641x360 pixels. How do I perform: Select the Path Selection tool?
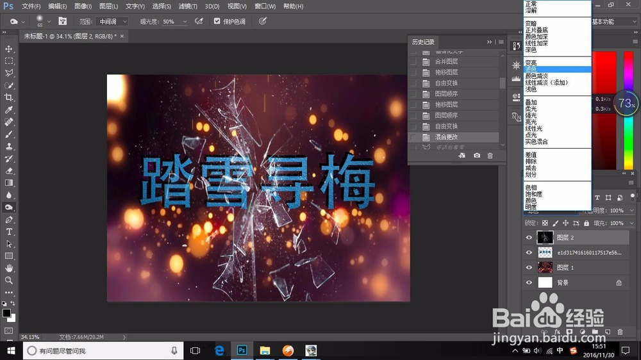pyautogui.click(x=8, y=244)
